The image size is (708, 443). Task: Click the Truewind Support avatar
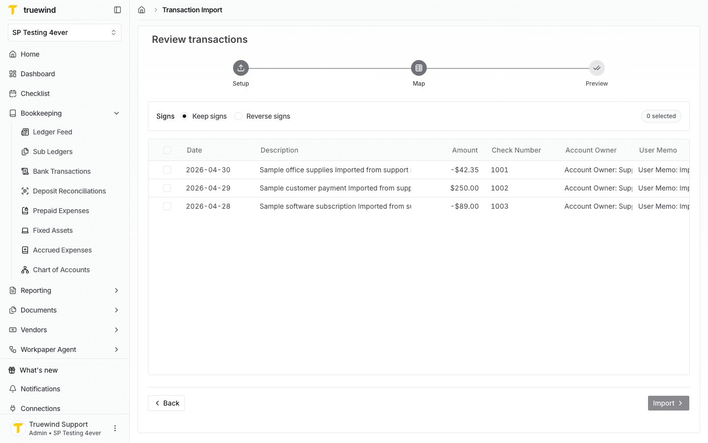(x=18, y=428)
